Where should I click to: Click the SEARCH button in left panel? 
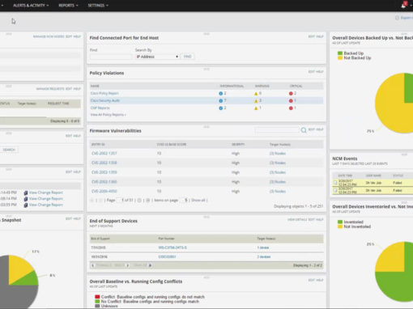click(x=9, y=150)
